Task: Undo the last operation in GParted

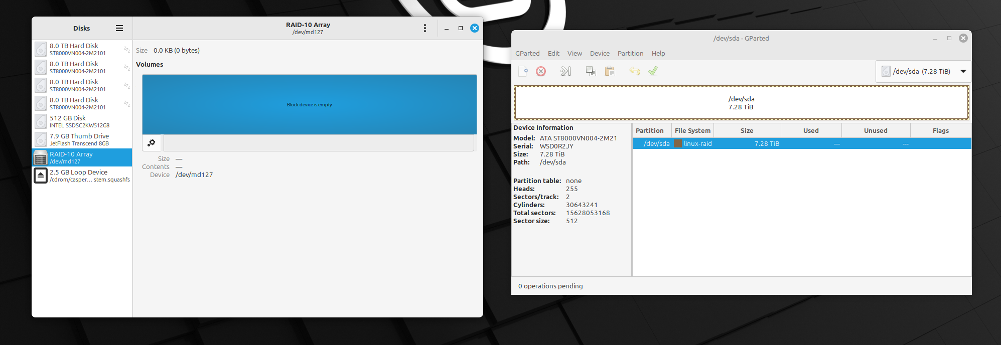Action: pyautogui.click(x=635, y=71)
